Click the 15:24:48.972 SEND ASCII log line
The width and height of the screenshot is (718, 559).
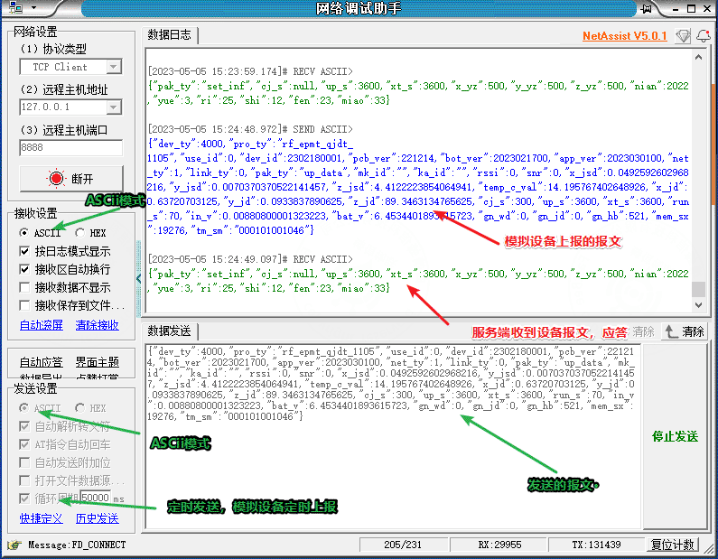click(x=250, y=129)
